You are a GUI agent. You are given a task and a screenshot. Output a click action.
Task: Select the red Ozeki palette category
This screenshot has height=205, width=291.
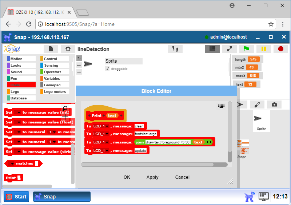[x=21, y=85]
